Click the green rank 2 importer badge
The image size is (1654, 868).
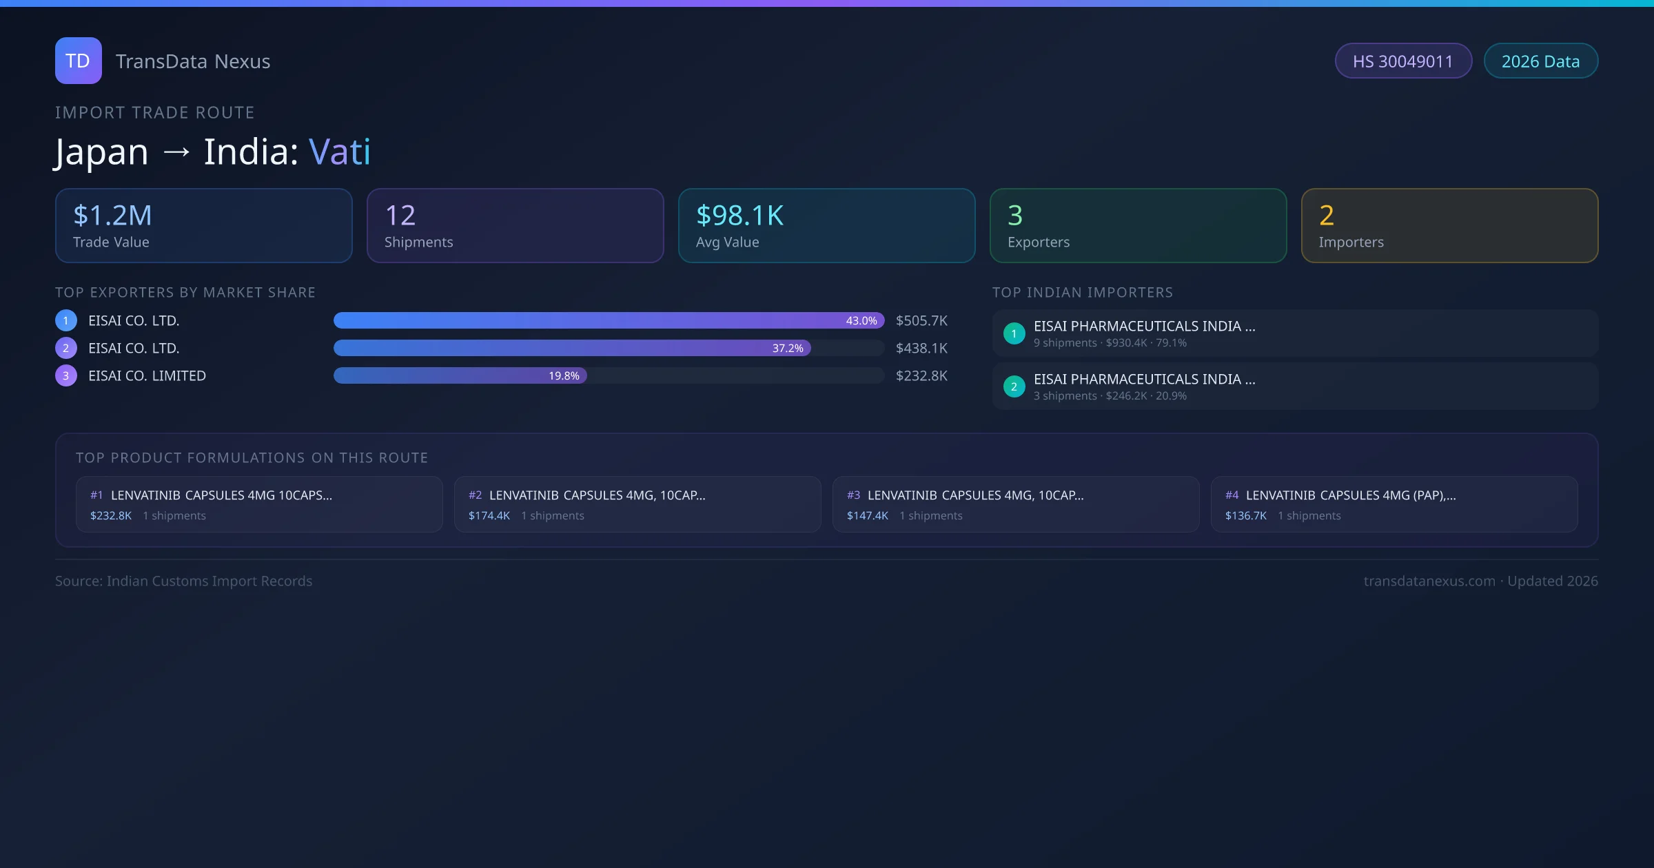(x=1014, y=386)
